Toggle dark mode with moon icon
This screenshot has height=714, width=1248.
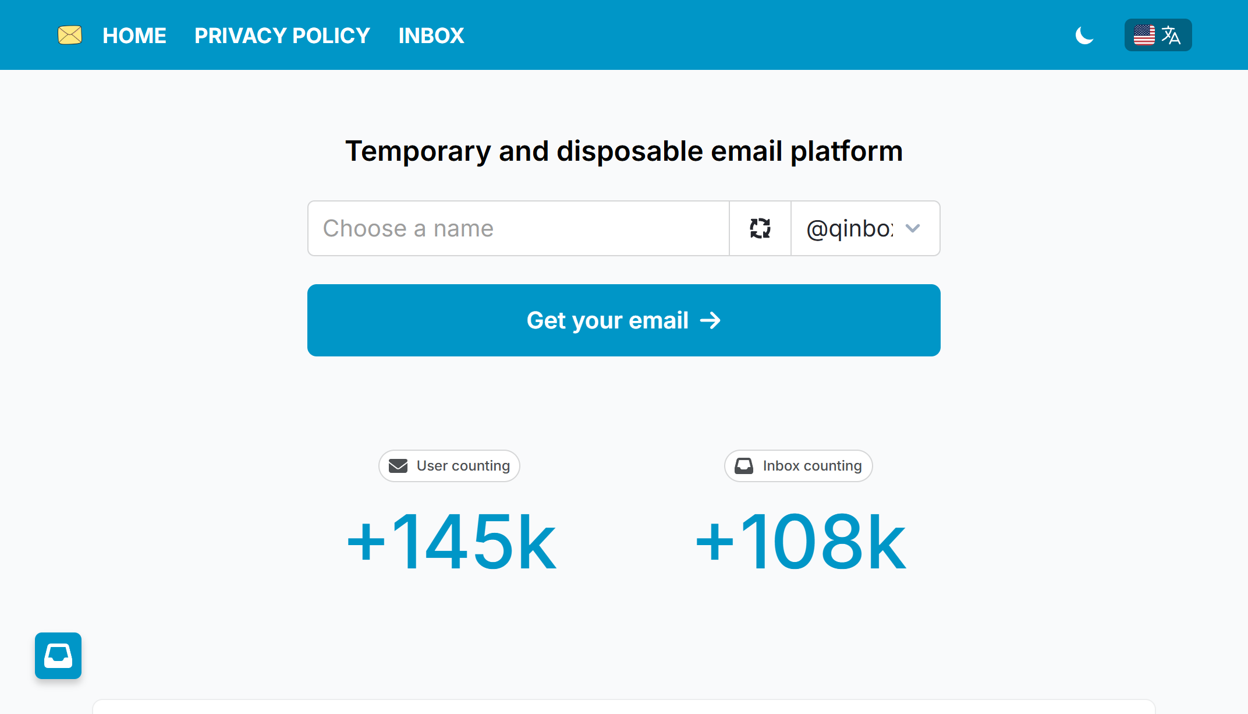coord(1084,36)
